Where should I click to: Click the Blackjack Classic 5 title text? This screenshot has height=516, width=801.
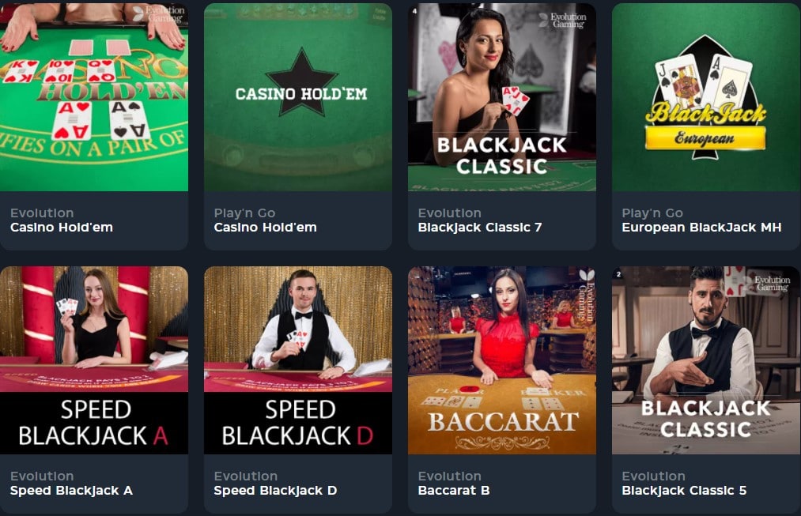point(684,491)
